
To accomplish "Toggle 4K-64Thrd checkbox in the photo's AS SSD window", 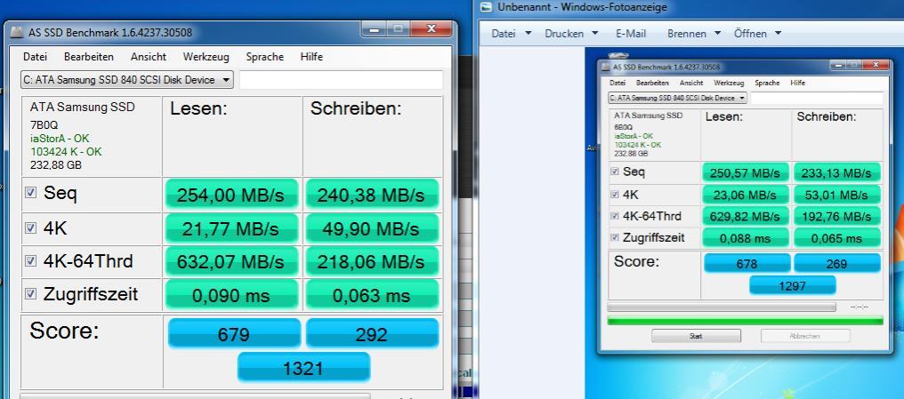I will click(615, 216).
